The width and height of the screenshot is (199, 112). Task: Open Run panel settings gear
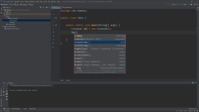point(193,83)
